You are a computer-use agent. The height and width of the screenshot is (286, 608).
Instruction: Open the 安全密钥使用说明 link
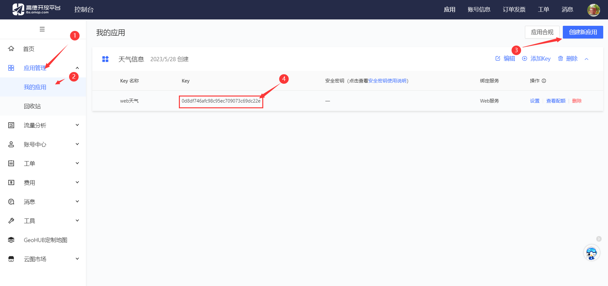(x=387, y=81)
